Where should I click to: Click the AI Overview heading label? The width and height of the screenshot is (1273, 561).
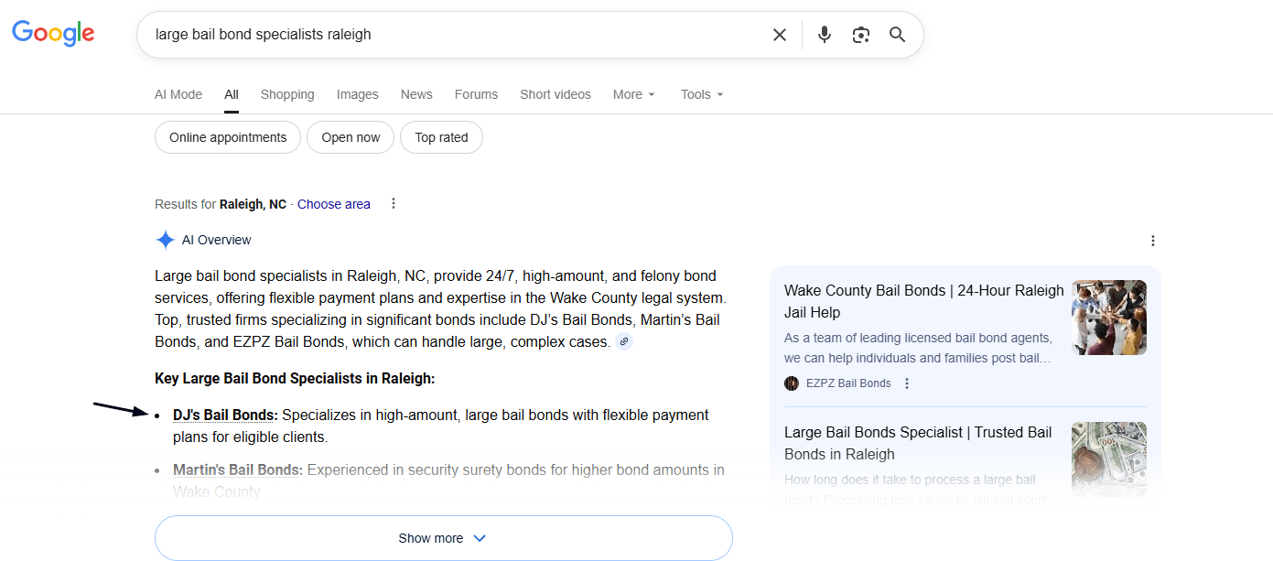click(x=217, y=240)
